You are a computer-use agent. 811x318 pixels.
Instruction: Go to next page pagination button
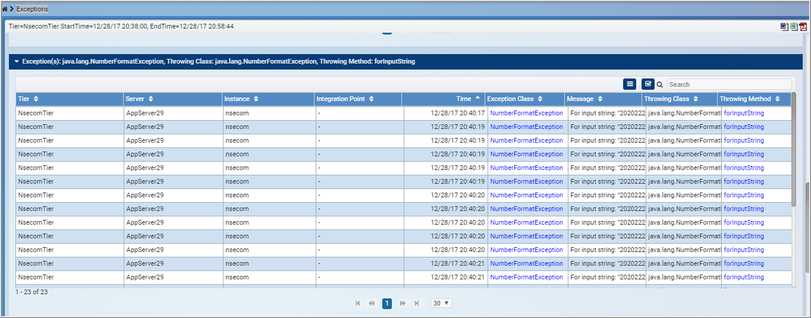pos(403,303)
